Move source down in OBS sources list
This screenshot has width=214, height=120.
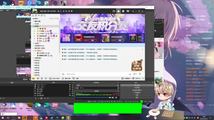[48, 98]
